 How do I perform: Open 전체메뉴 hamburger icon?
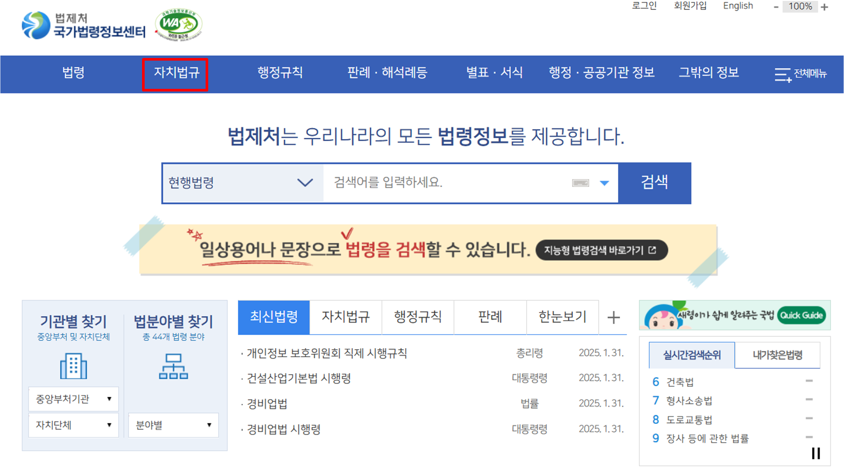(x=782, y=74)
